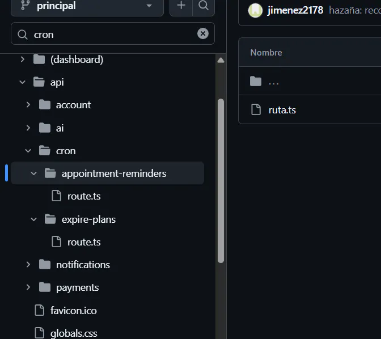Image resolution: width=381 pixels, height=339 pixels.
Task: Select the api folder label
Action: [x=57, y=82]
